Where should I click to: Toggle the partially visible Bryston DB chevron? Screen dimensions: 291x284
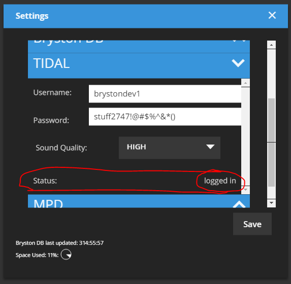(x=239, y=41)
